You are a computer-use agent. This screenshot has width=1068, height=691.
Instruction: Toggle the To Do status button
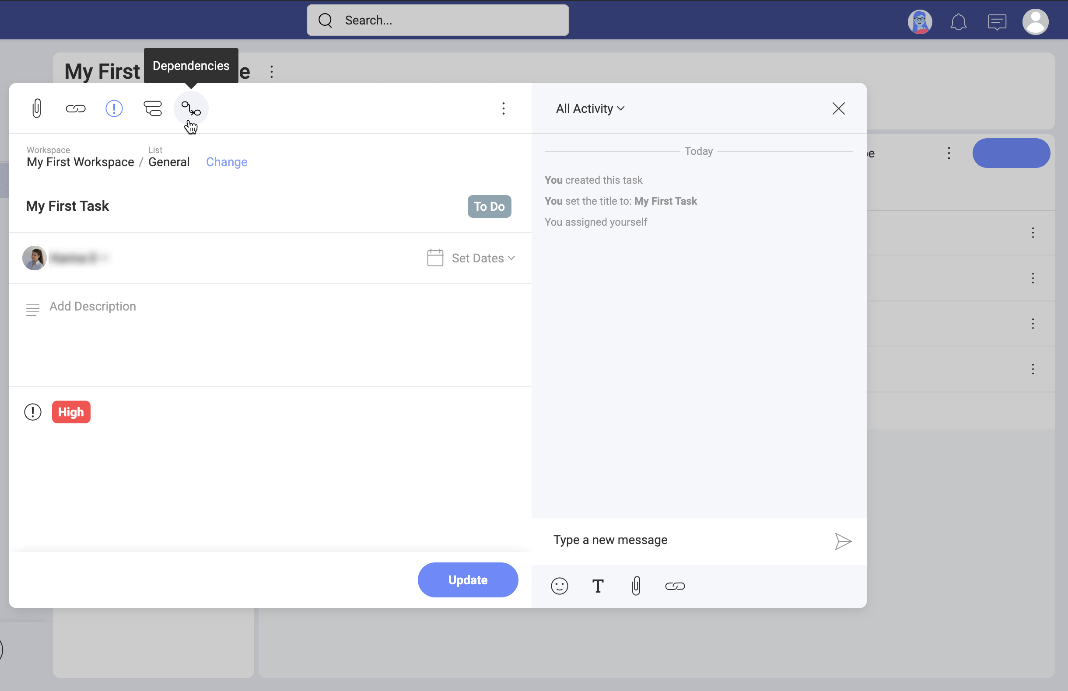coord(490,206)
